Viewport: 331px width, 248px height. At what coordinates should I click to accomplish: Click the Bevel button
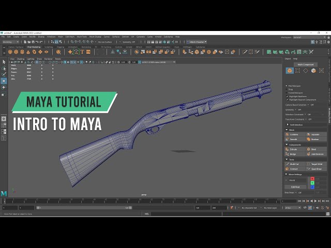click(316, 149)
